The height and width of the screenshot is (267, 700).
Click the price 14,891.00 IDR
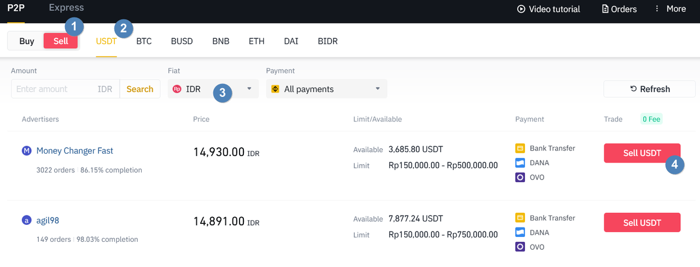click(x=226, y=222)
